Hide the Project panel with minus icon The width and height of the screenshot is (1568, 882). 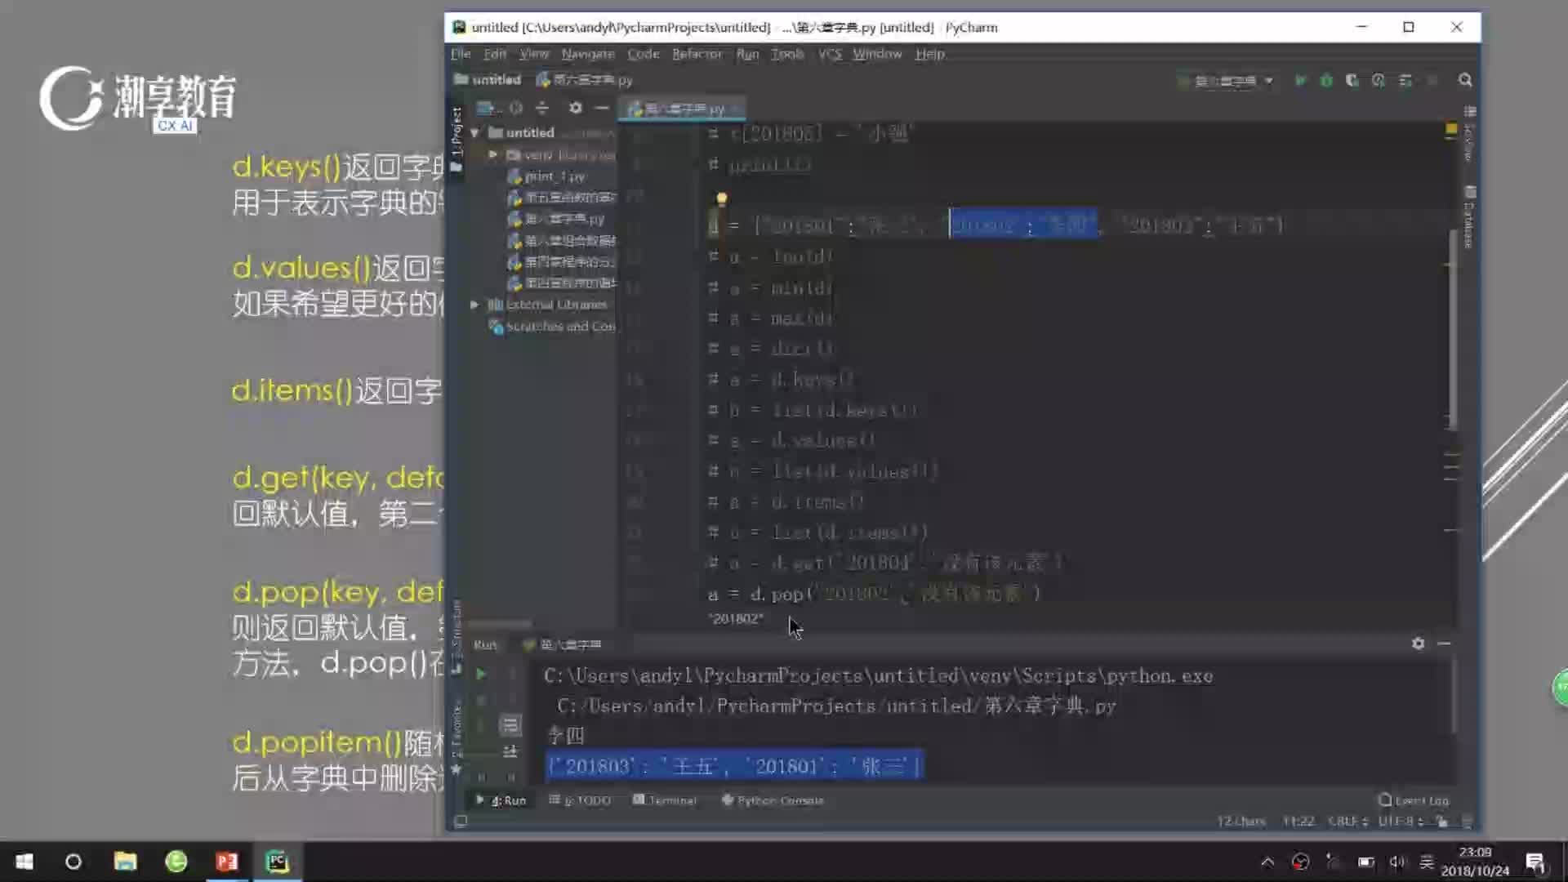602,108
